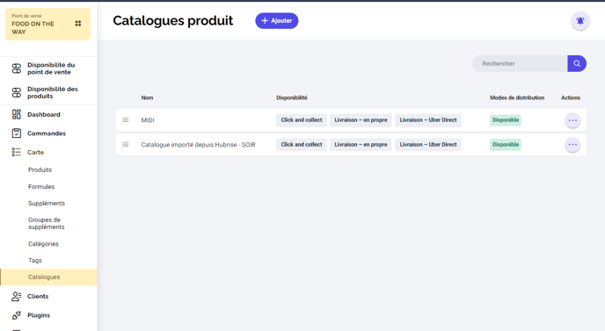The image size is (605, 331).
Task: Click MIDI's Click and collect tag
Action: (x=302, y=120)
